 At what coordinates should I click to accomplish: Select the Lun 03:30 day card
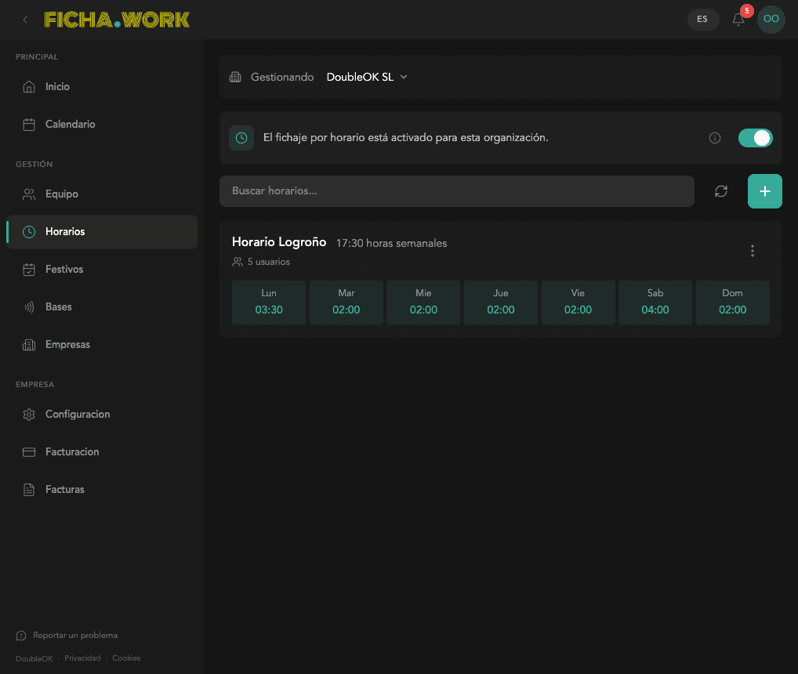pyautogui.click(x=269, y=302)
